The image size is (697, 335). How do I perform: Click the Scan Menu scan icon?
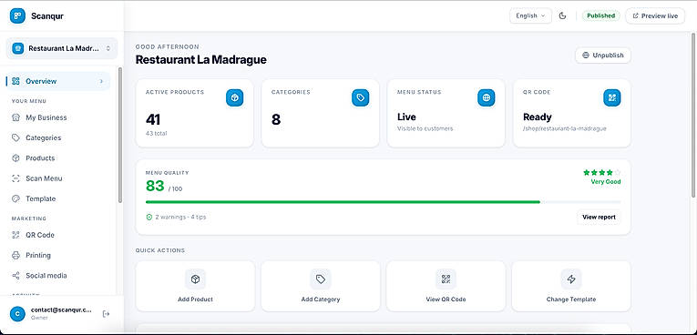point(16,178)
